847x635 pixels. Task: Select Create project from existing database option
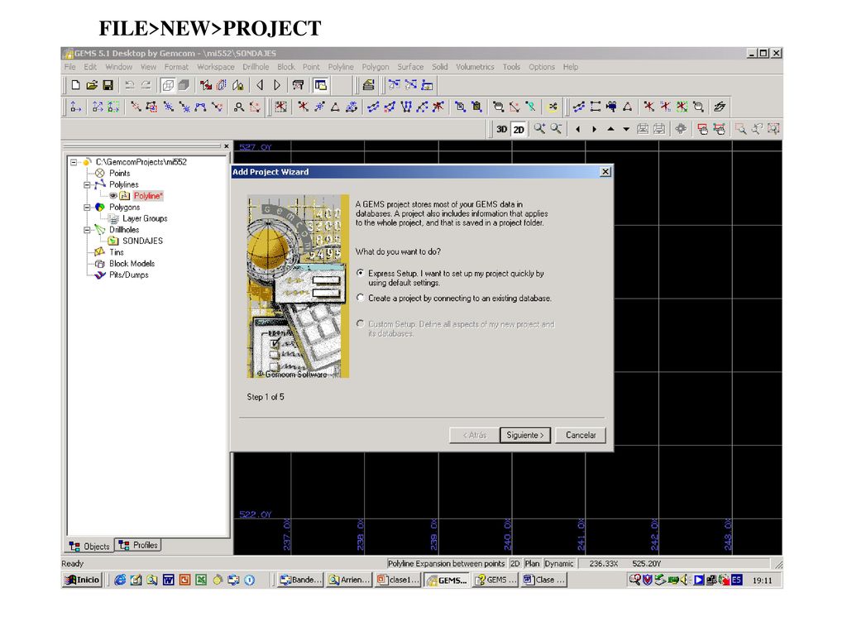[361, 298]
